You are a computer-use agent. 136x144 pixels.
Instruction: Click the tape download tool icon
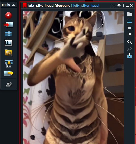coord(9,64)
